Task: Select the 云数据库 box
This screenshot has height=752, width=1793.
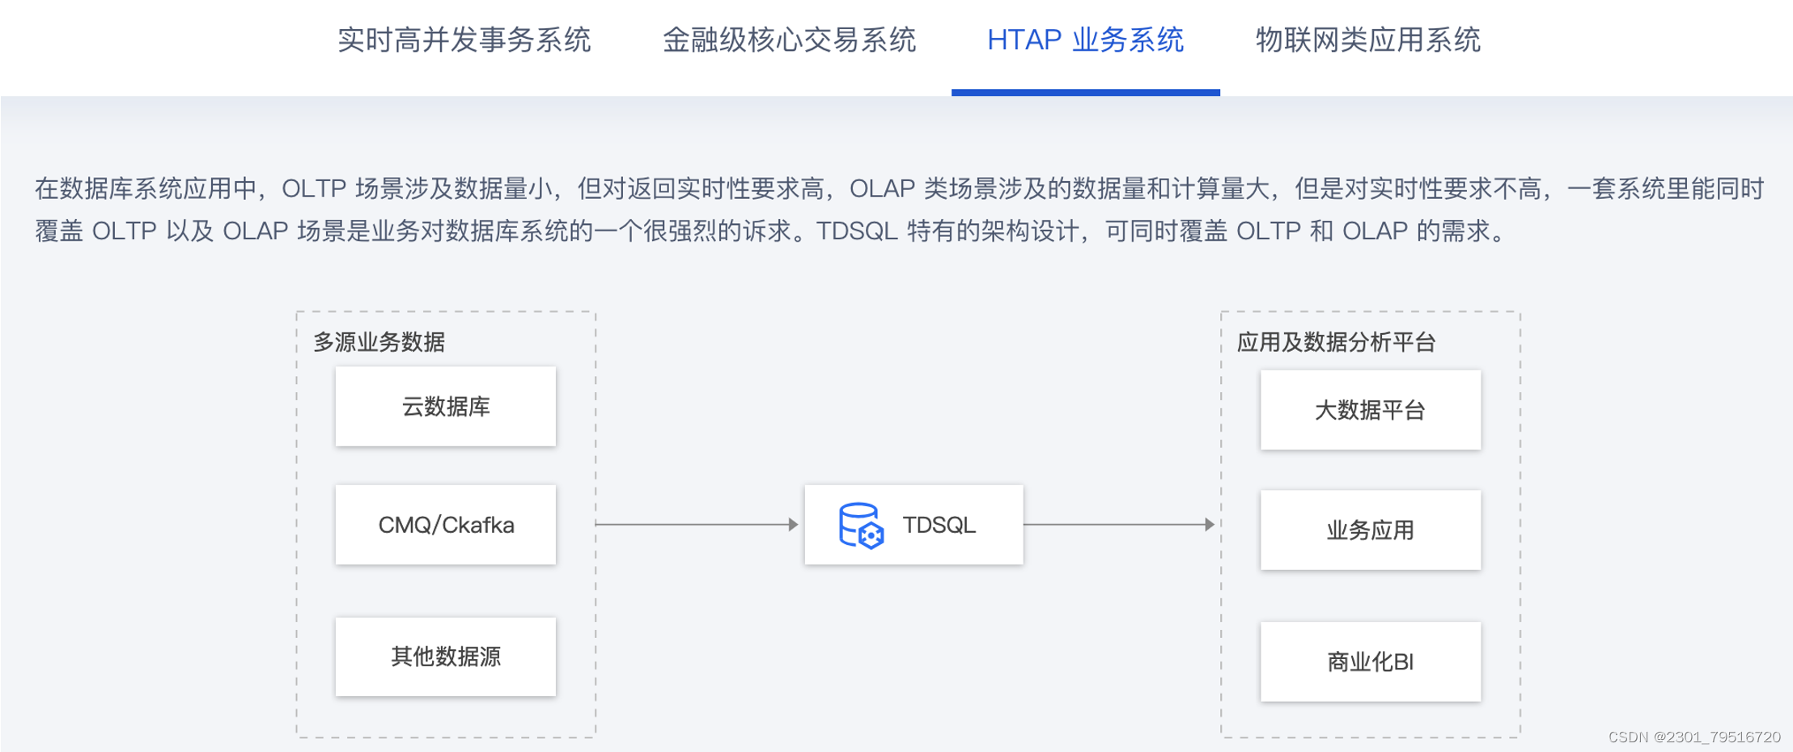Action: tap(446, 406)
